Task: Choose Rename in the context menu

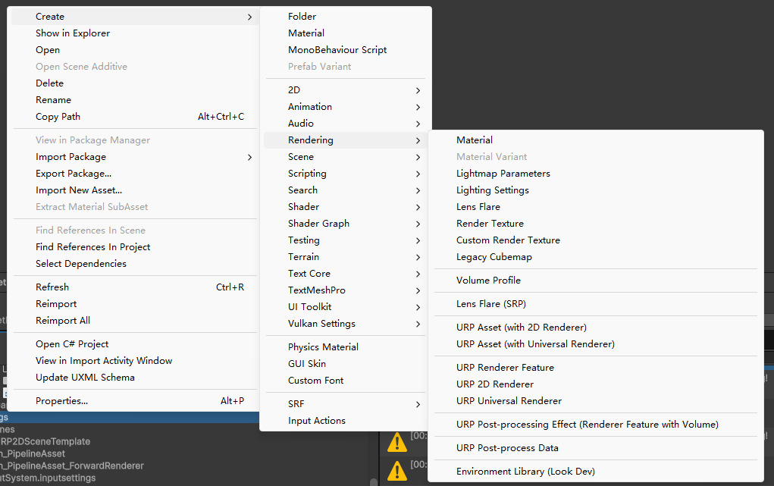Action: coord(134,100)
